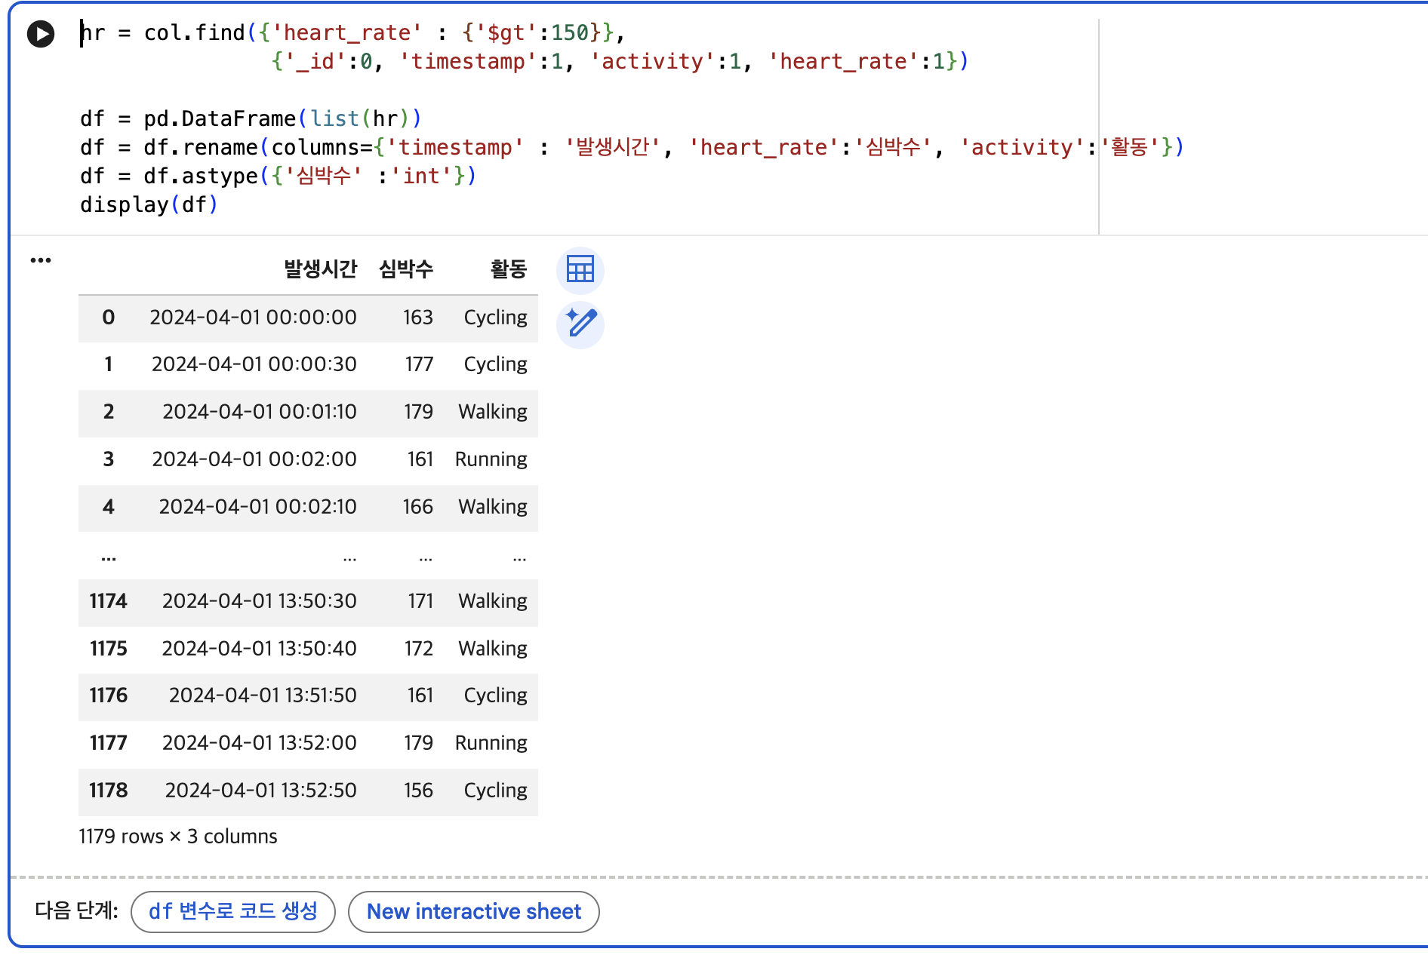Select the 심박수 column header
1428x958 pixels.
[x=406, y=269]
